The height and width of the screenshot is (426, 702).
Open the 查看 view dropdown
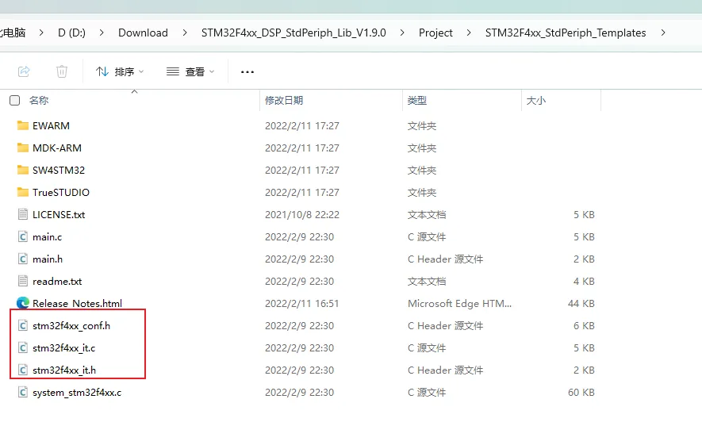click(190, 71)
